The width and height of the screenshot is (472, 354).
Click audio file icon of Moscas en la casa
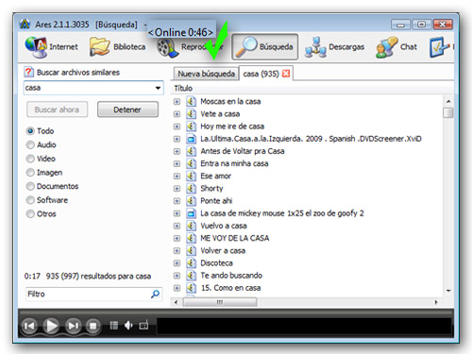pyautogui.click(x=191, y=101)
